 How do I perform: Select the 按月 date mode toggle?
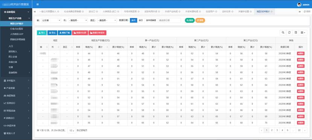[x=134, y=20]
